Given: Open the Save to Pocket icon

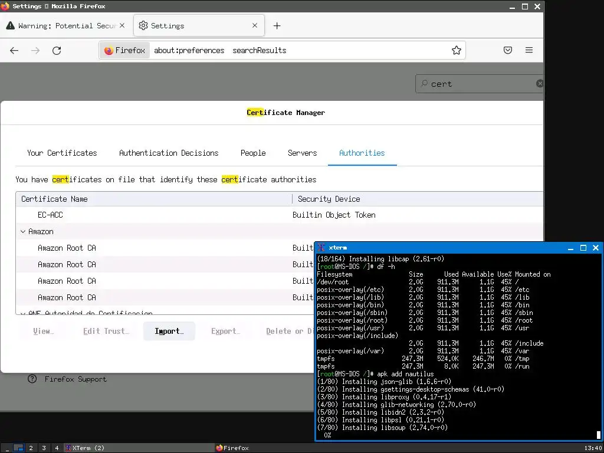Looking at the screenshot, I should tap(508, 50).
